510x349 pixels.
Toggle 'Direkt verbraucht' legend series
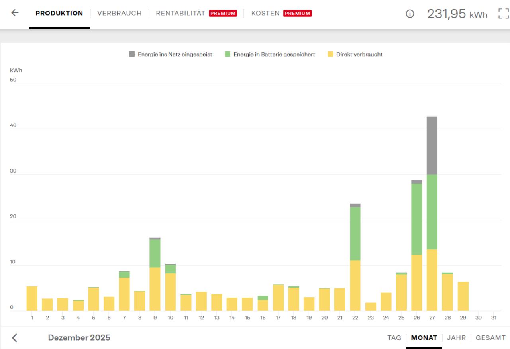click(x=359, y=55)
